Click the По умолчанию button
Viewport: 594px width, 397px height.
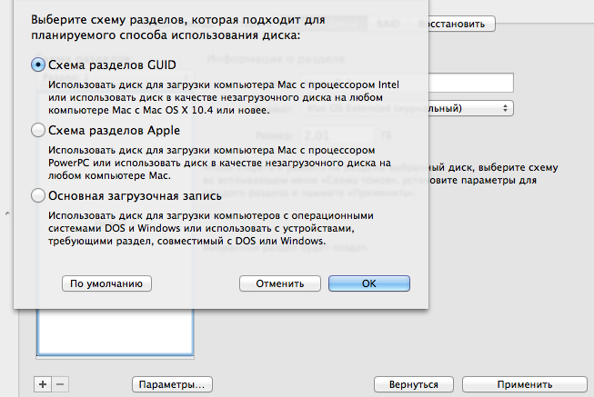coord(106,283)
